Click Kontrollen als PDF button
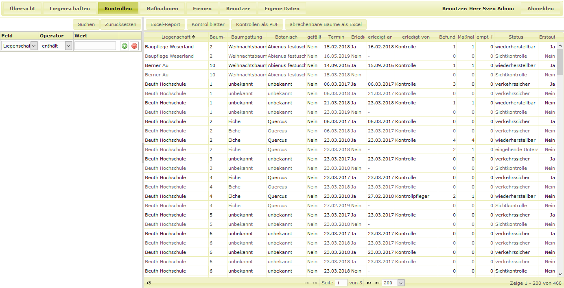564x288 pixels. pos(257,24)
